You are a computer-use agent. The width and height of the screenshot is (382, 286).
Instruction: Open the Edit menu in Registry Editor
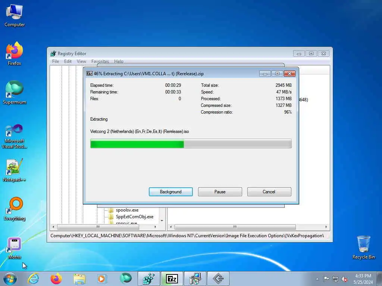click(x=68, y=61)
